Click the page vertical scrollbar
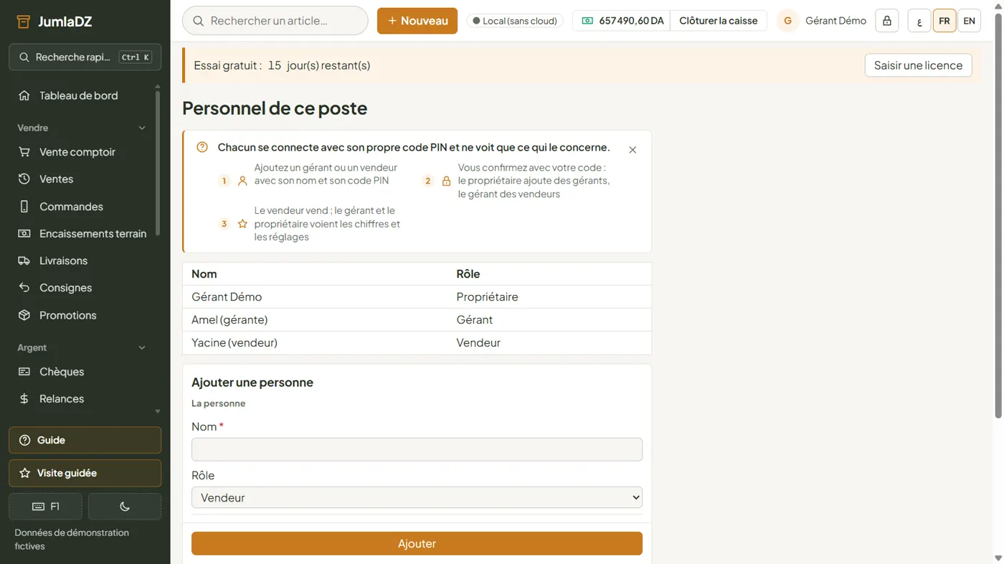The image size is (1004, 564). [998, 215]
